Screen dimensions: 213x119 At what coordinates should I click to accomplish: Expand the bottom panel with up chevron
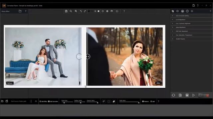(36, 101)
